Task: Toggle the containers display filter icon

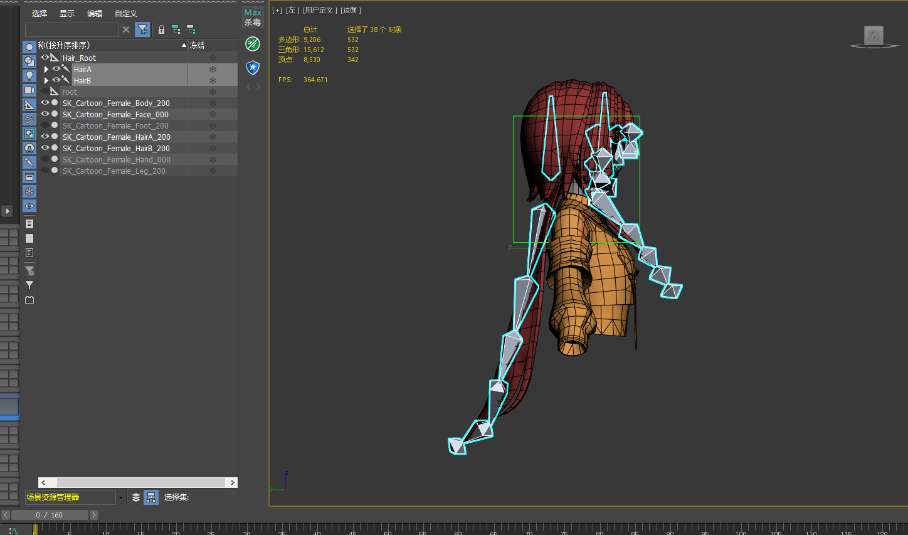Action: [x=29, y=177]
